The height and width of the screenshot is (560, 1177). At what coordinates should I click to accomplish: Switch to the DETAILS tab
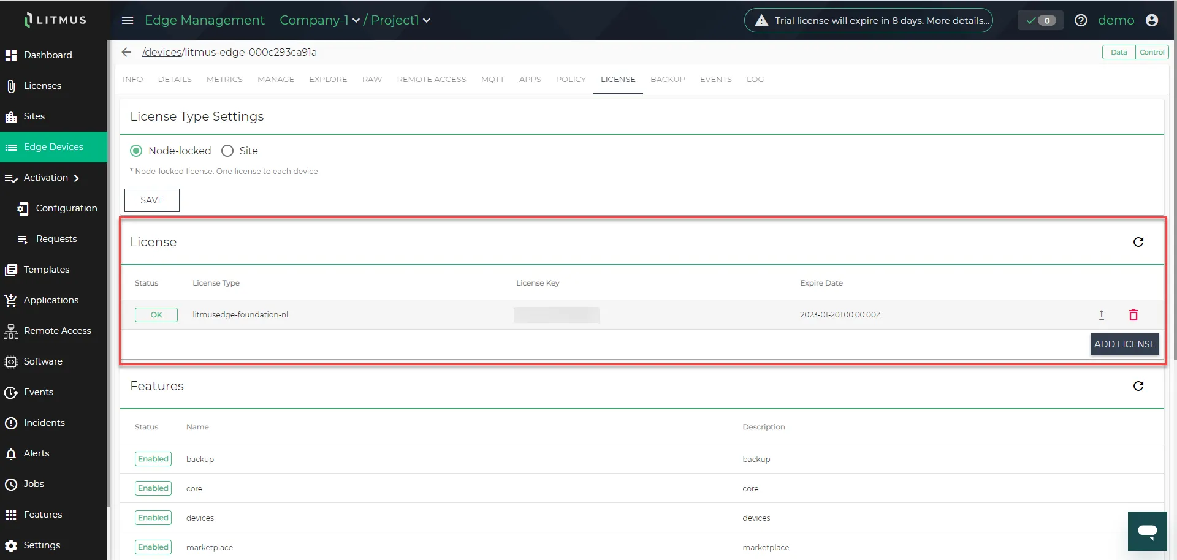(x=175, y=80)
